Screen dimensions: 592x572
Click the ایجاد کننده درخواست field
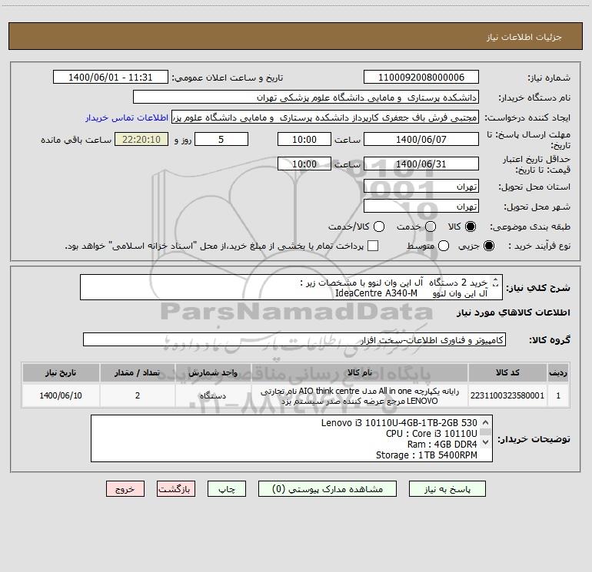click(325, 117)
